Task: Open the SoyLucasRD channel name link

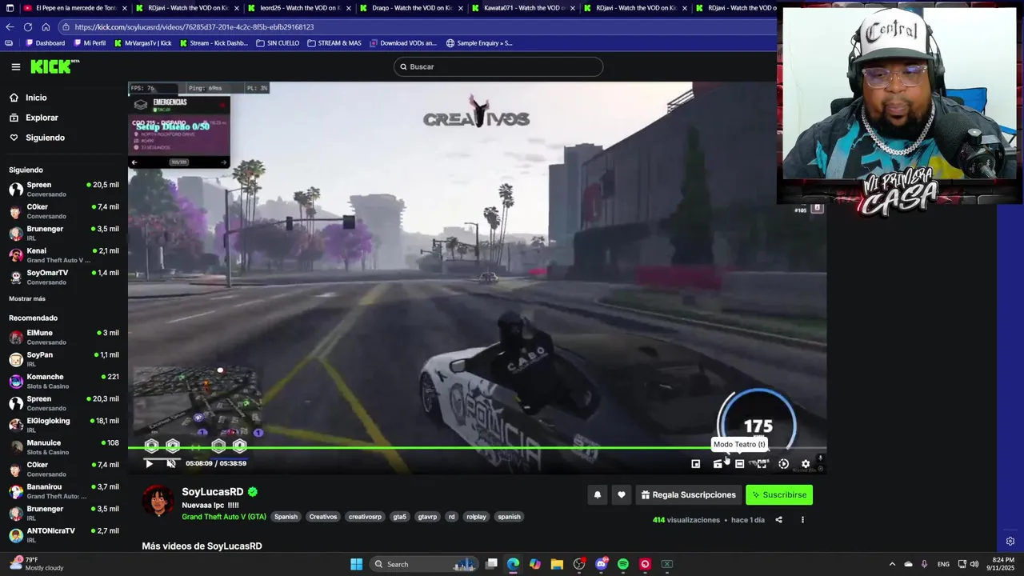Action: 213,492
